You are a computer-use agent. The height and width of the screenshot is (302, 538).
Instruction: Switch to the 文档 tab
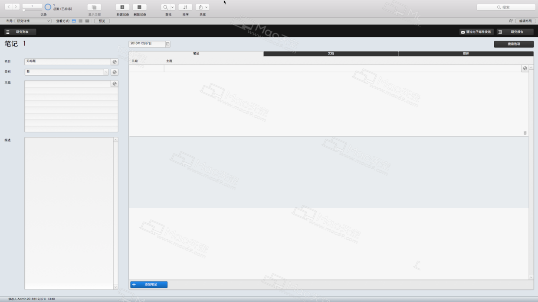coord(331,54)
